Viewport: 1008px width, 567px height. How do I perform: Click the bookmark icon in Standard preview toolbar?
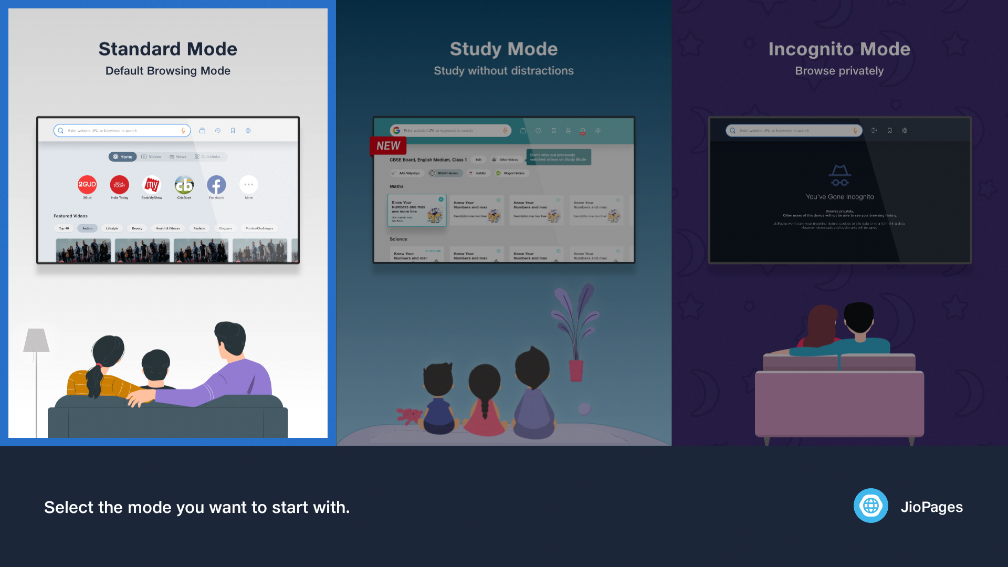(x=233, y=131)
